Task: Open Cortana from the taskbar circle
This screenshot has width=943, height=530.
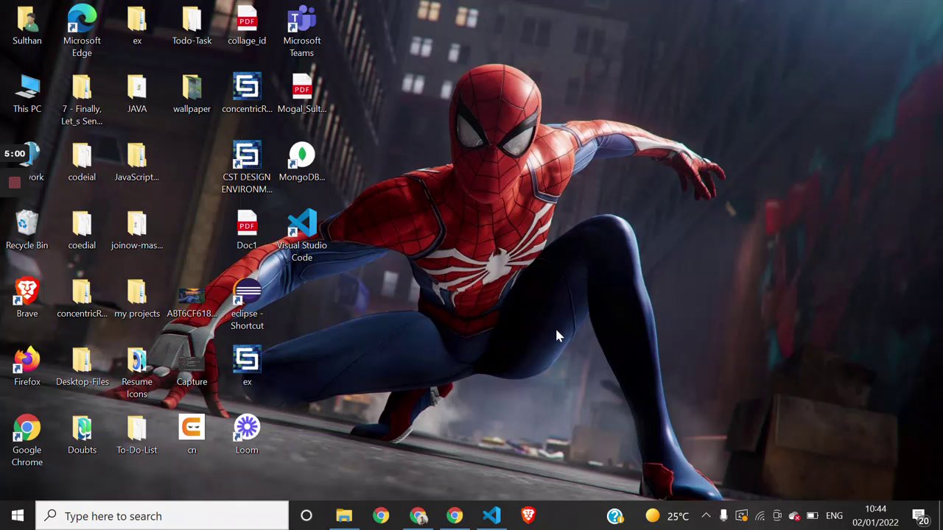Action: 306,516
